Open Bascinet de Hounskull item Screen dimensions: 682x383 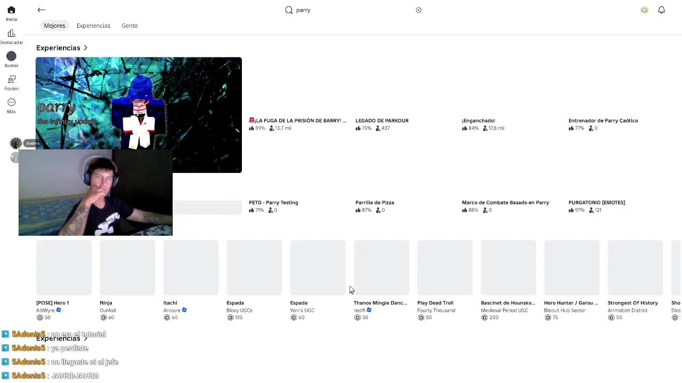pyautogui.click(x=508, y=268)
